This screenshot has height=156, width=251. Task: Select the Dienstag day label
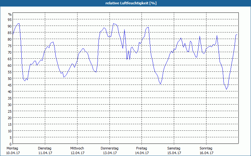(x=45, y=149)
